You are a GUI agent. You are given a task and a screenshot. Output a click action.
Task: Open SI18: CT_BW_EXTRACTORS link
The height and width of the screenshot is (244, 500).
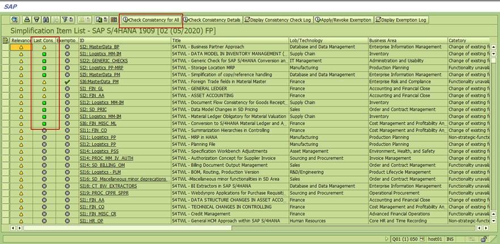coord(108,186)
